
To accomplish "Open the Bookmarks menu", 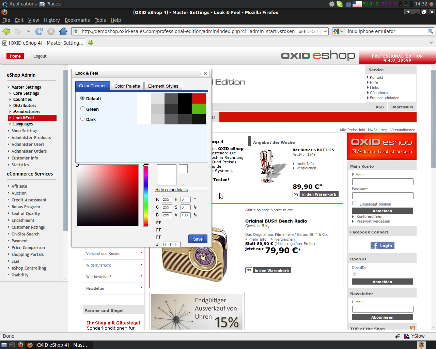I will point(77,20).
